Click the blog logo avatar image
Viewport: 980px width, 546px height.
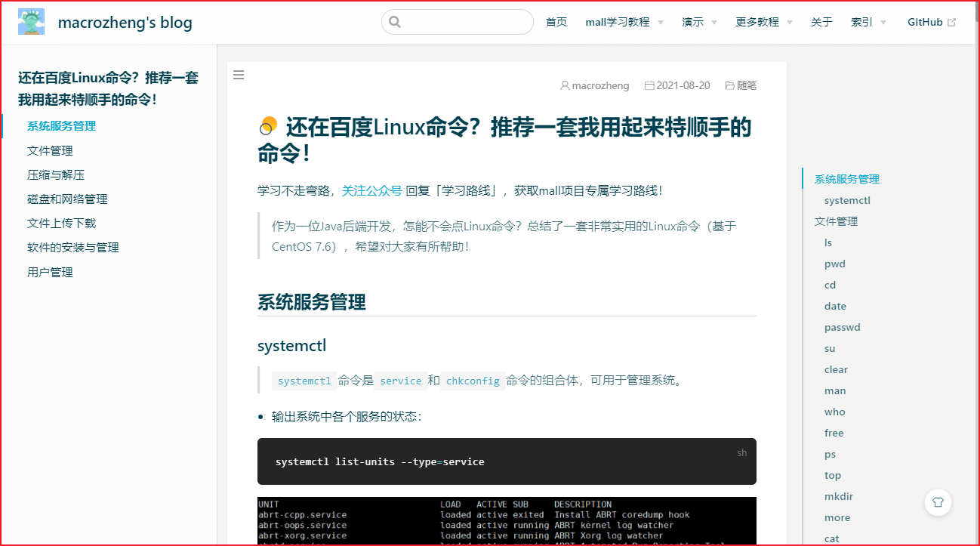(x=32, y=22)
